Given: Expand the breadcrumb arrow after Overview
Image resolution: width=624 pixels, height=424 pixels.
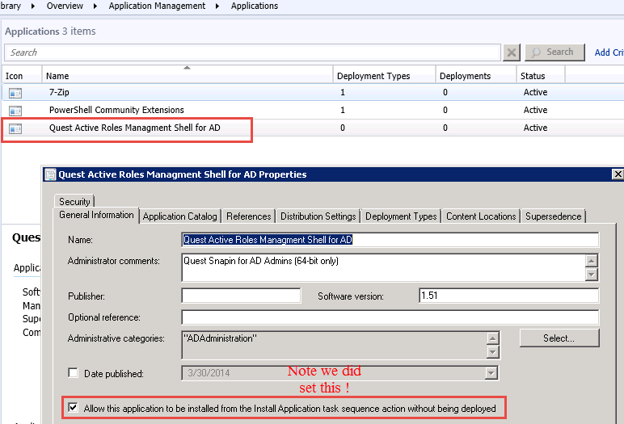Looking at the screenshot, I should pos(95,6).
